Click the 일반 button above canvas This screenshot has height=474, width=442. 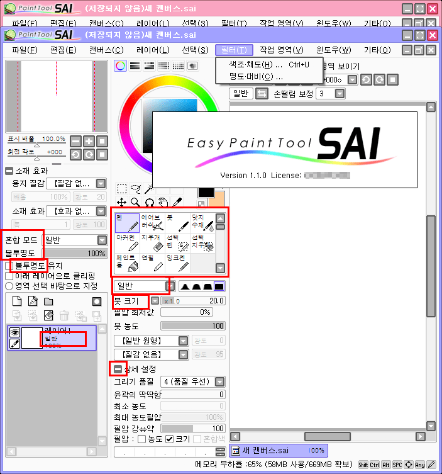point(241,94)
